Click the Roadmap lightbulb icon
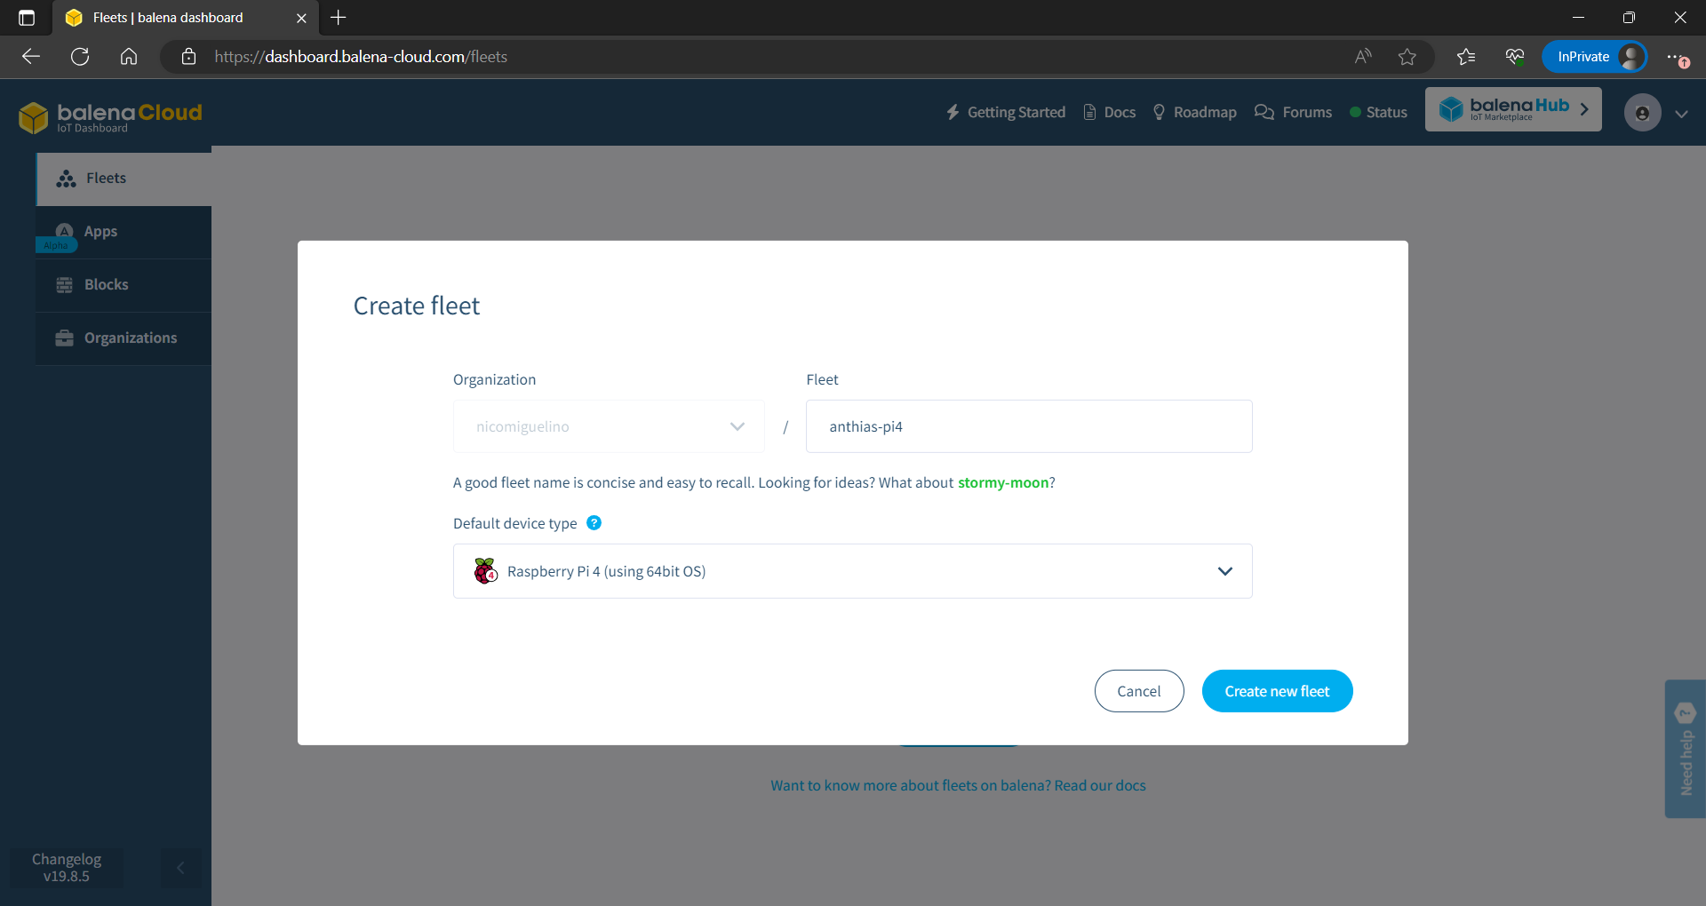 point(1159,112)
